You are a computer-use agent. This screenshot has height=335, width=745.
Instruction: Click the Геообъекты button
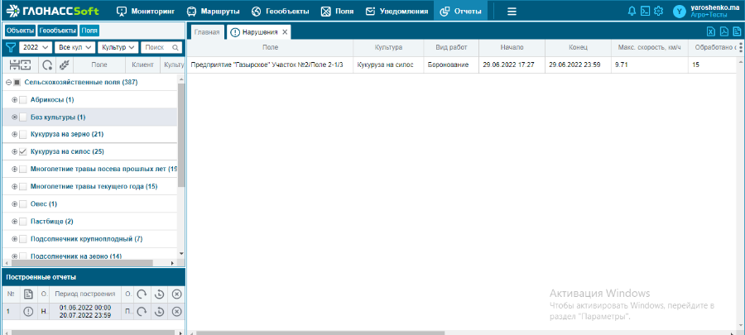point(57,31)
